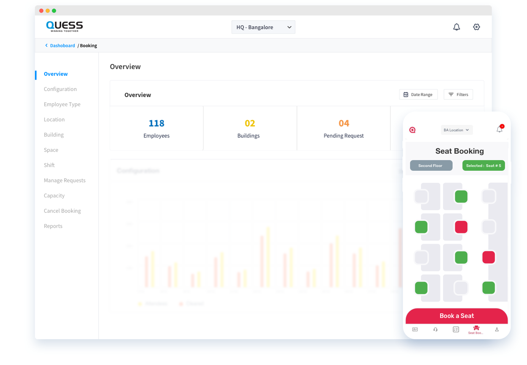Open the checklist icon in the mobile nav bar

[x=455, y=329]
